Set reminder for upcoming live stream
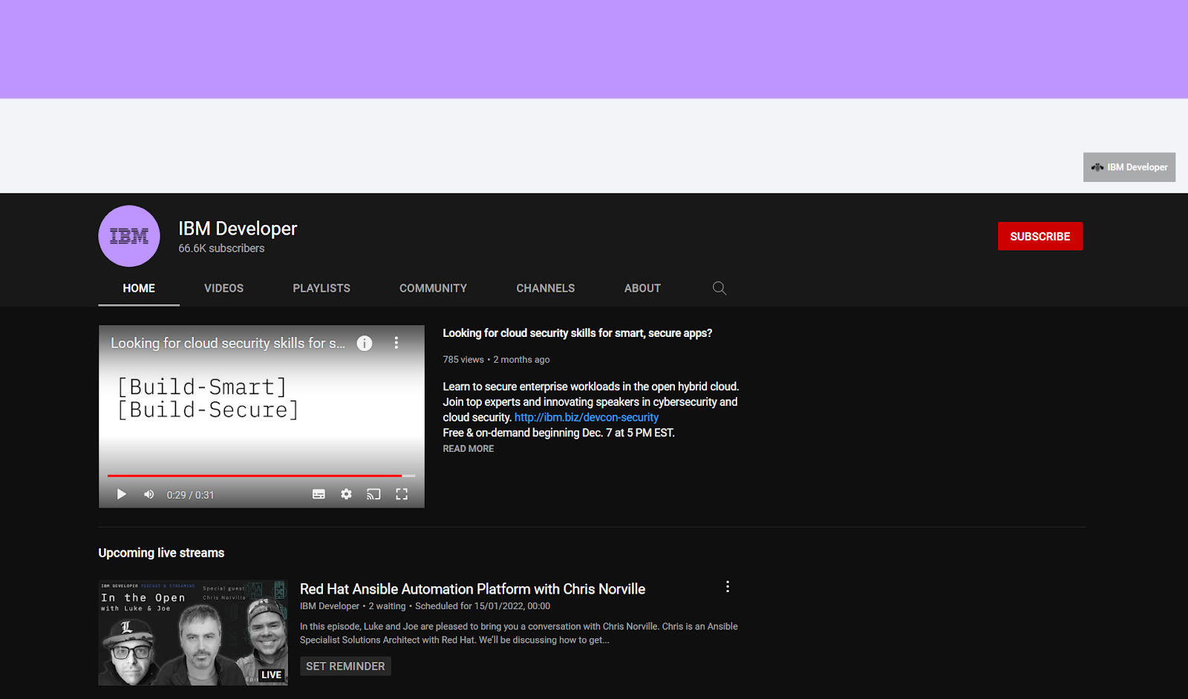The width and height of the screenshot is (1188, 699). point(345,666)
